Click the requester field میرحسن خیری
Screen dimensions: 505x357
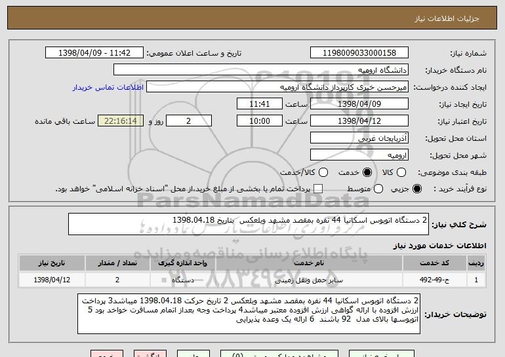277,87
